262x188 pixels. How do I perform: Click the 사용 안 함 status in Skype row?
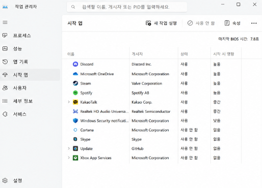189,139
